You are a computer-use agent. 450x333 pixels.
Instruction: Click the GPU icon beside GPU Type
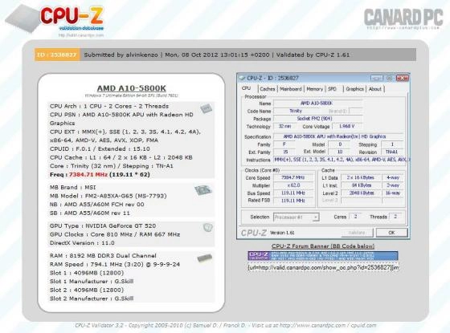click(x=208, y=228)
